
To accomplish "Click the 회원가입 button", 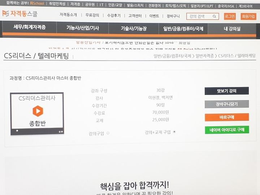I will point(248,16).
